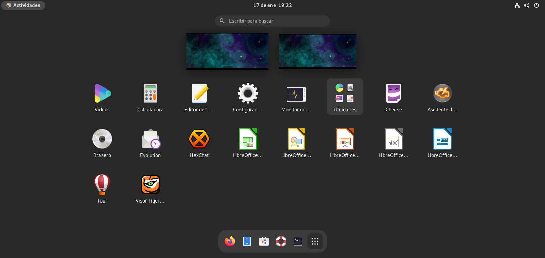545x258 pixels.
Task: Open the clock and calendar menu
Action: [272, 5]
